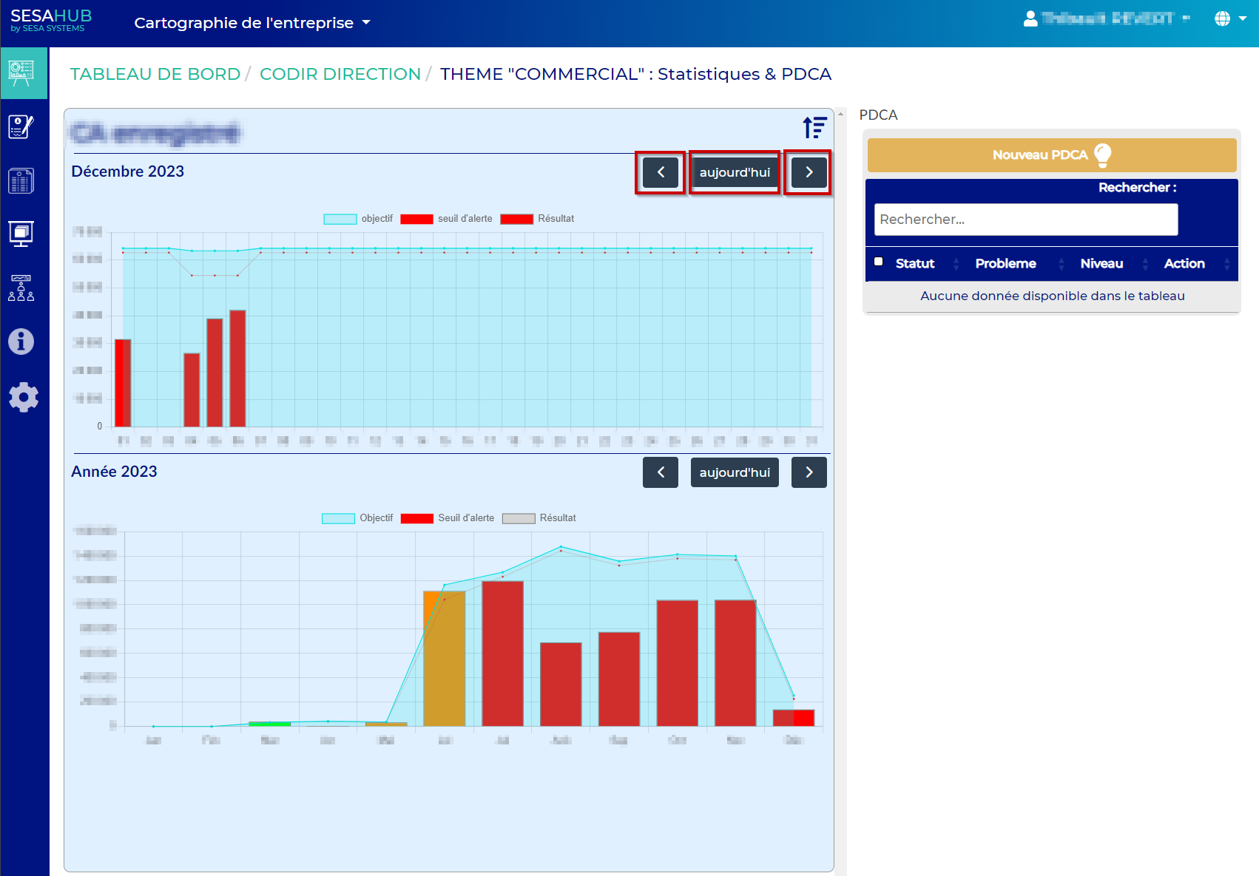Click the screen display sidebar icon
Image resolution: width=1259 pixels, height=876 pixels.
(x=21, y=234)
